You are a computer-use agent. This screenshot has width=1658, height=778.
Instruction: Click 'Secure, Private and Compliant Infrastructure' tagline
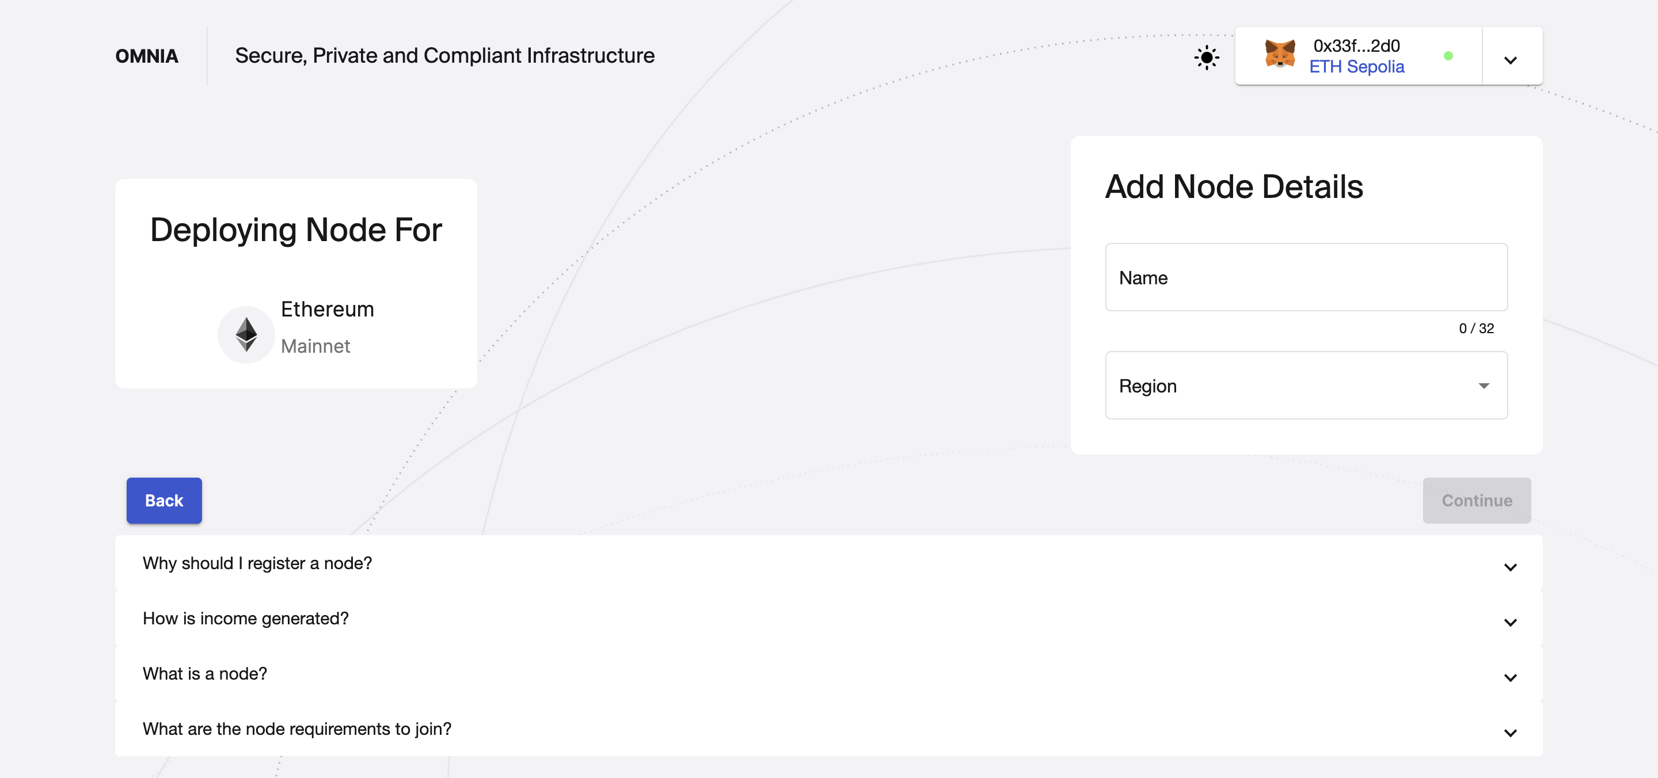tap(445, 56)
